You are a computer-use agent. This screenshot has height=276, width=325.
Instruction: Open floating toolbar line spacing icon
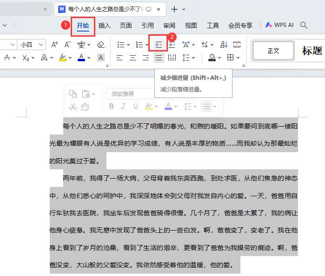point(187,106)
